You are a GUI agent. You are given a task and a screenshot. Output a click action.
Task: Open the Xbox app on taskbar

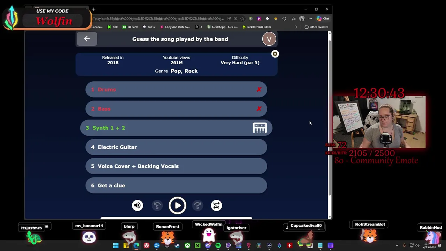click(187, 246)
